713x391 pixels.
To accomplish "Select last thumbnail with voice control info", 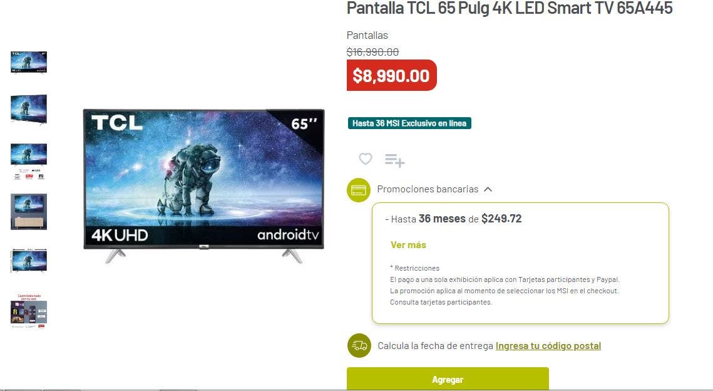I will [x=29, y=311].
